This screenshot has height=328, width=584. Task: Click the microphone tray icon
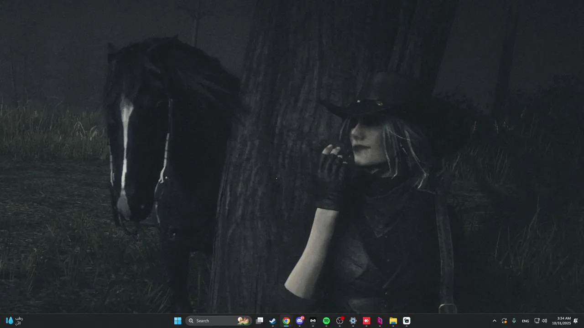point(514,321)
